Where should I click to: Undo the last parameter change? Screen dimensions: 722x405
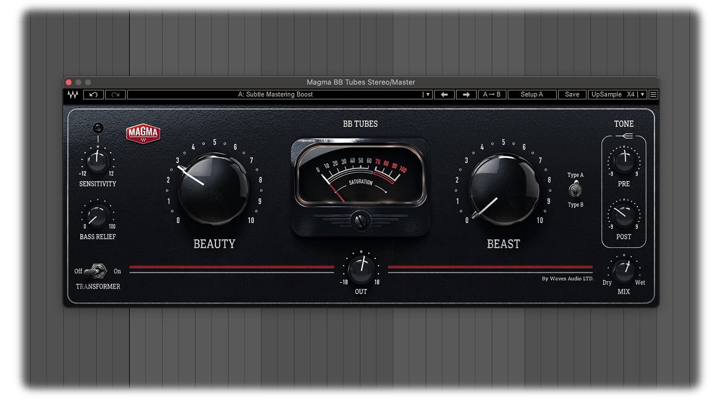[x=93, y=94]
